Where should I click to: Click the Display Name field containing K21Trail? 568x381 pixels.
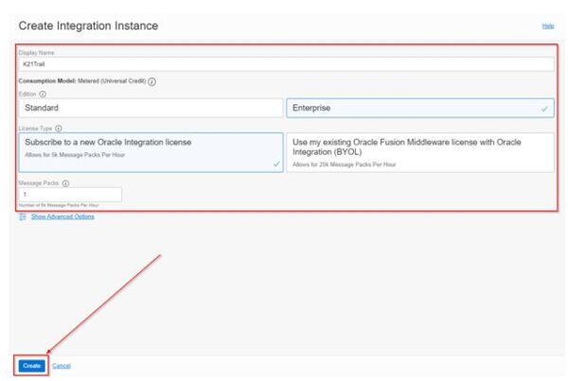[286, 64]
